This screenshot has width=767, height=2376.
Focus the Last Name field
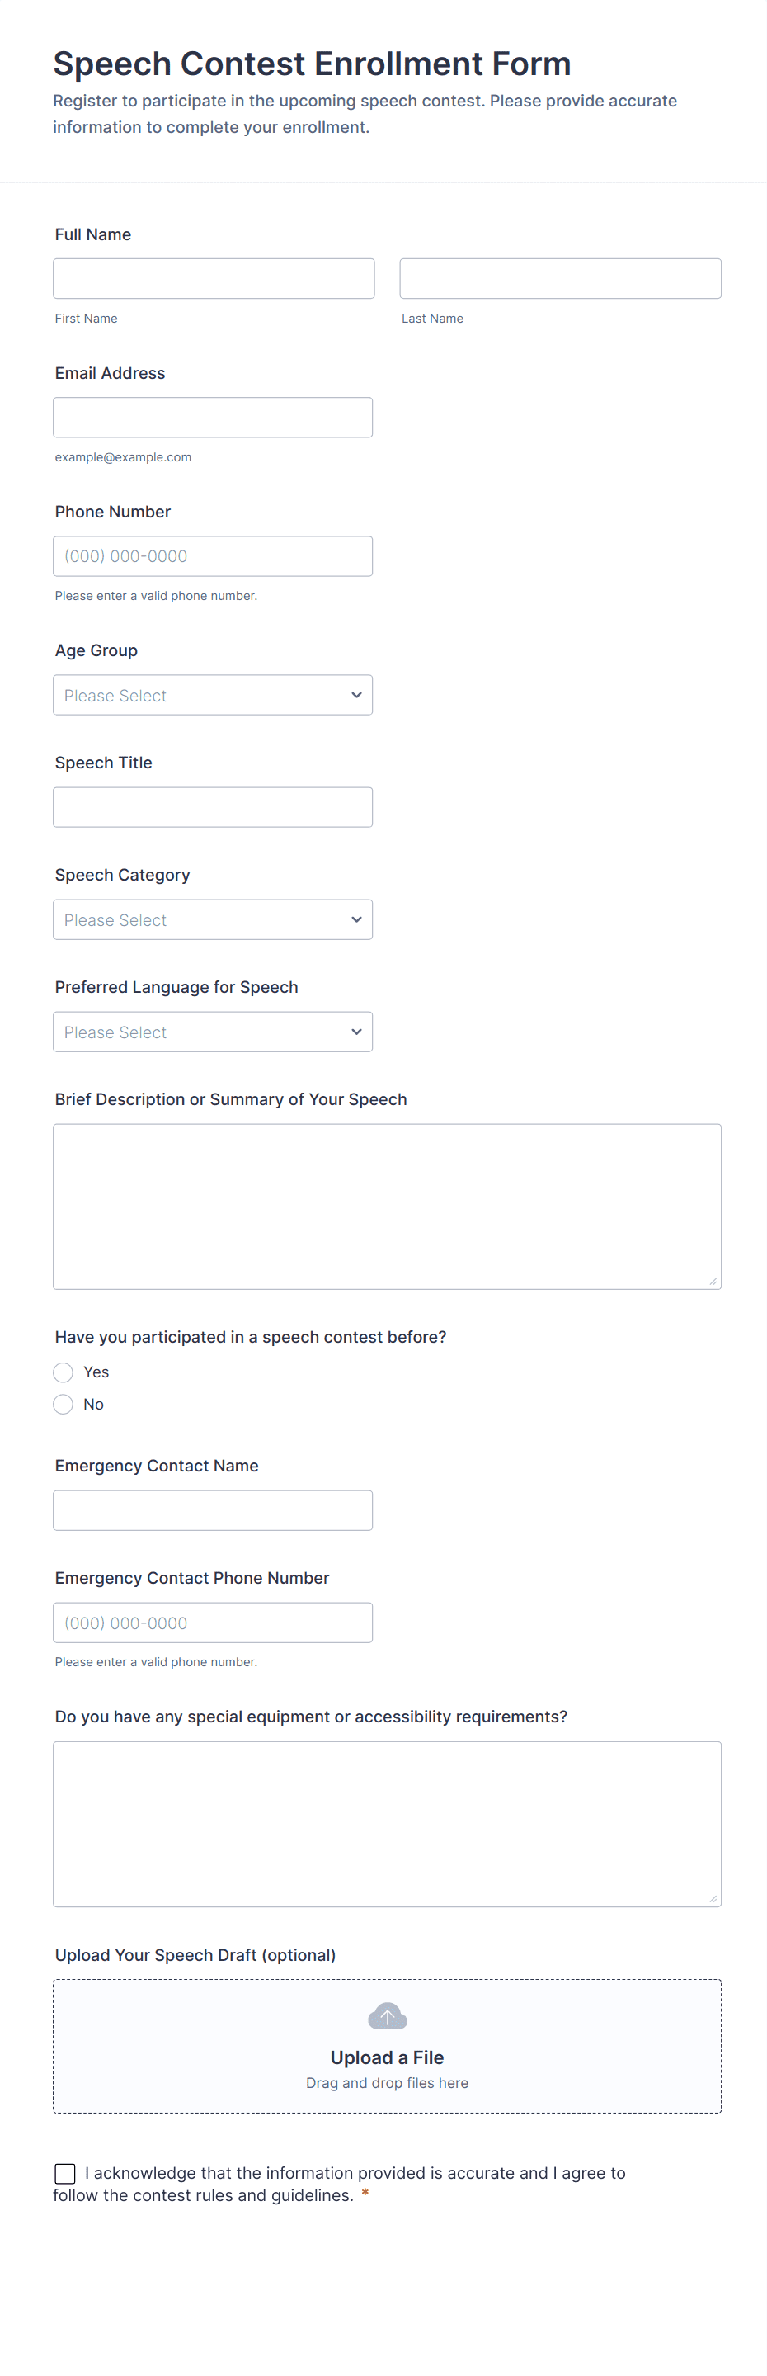click(x=559, y=279)
